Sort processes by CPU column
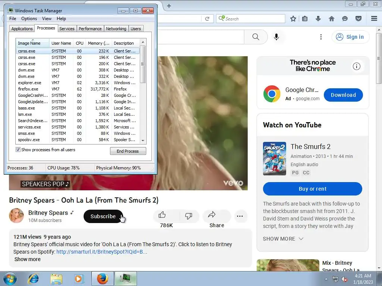Viewport: 382px width, 286px height. pyautogui.click(x=79, y=43)
